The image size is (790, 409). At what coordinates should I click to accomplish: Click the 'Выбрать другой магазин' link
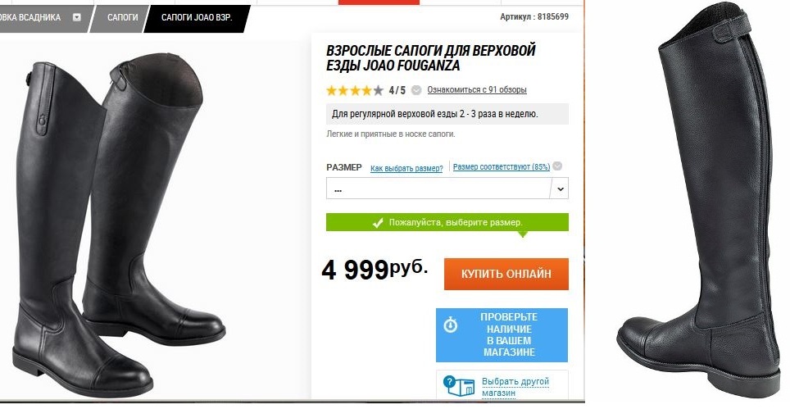[x=515, y=387]
